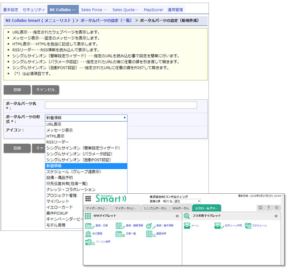Open the 顧客検索 icon
The width and height of the screenshot is (287, 268).
151,234
